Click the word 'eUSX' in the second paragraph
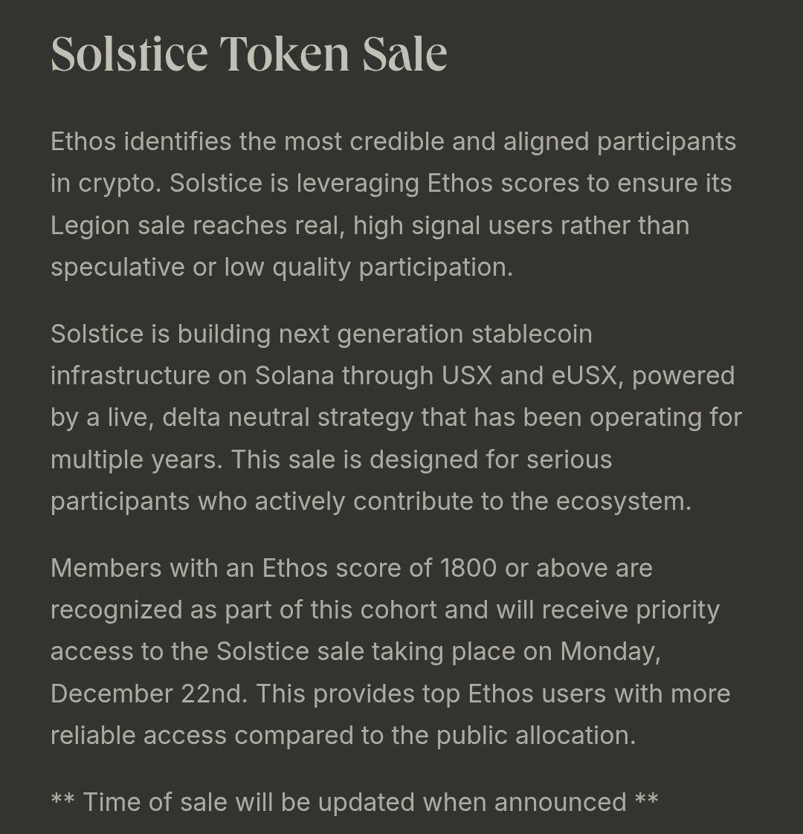 click(x=584, y=375)
